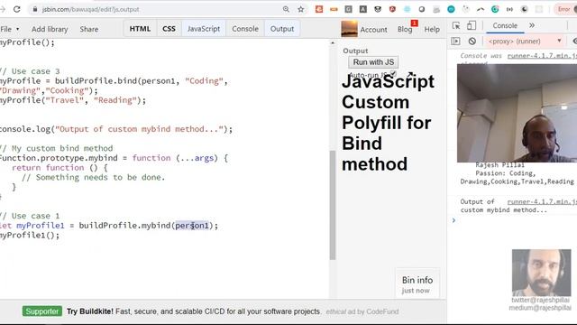Toggle the Output panel
This screenshot has width=577, height=325.
(x=282, y=29)
